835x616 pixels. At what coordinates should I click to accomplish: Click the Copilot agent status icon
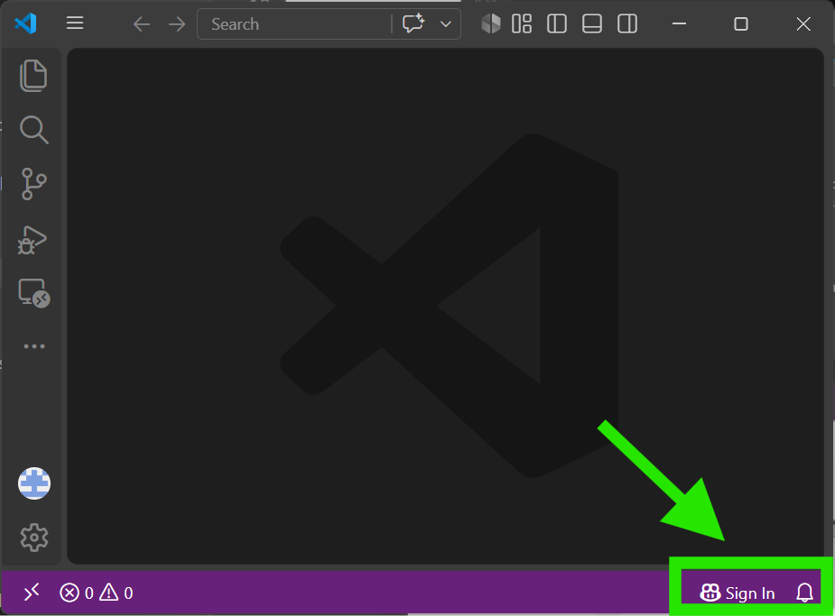point(490,24)
